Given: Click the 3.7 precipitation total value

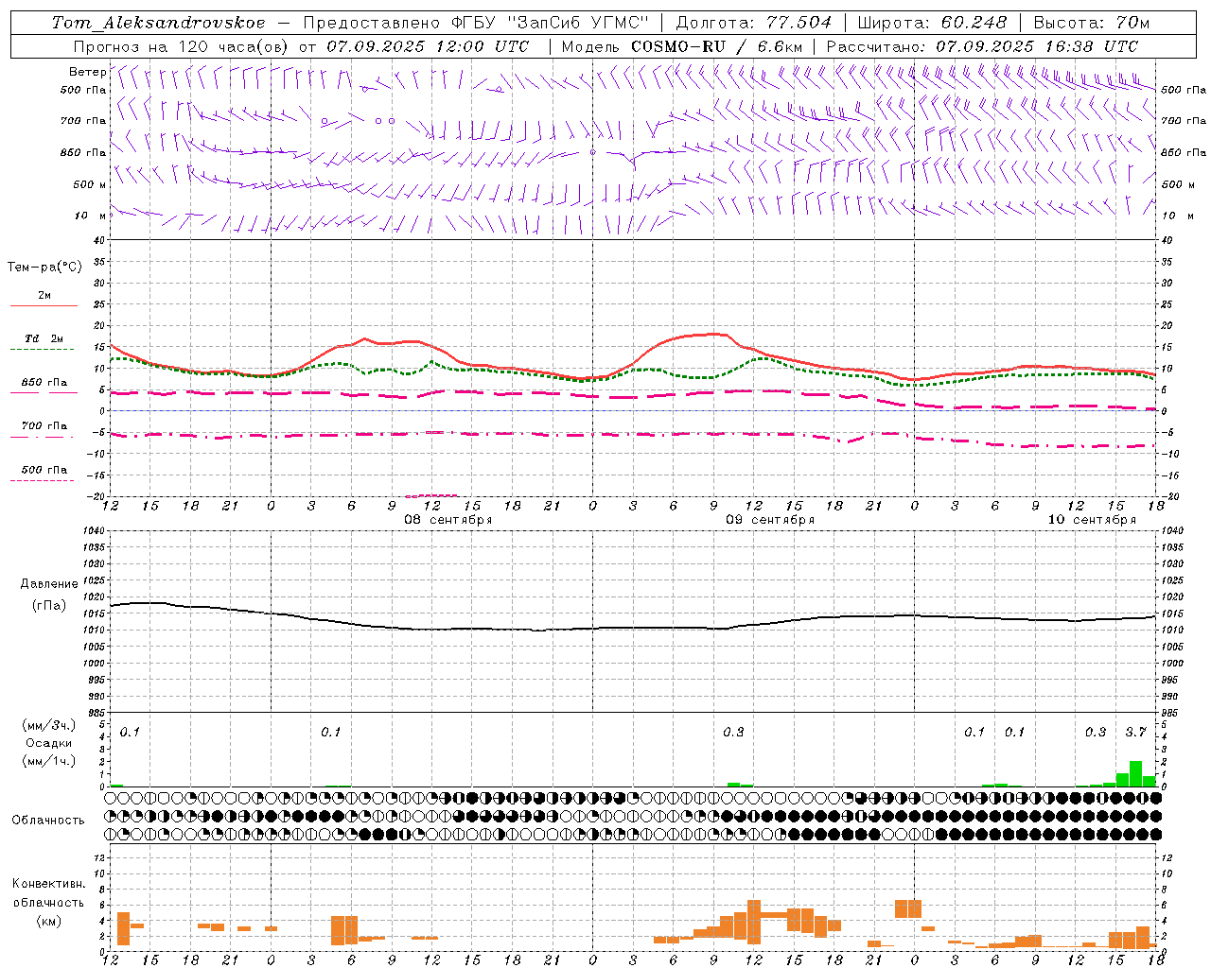Looking at the screenshot, I should [x=1135, y=733].
